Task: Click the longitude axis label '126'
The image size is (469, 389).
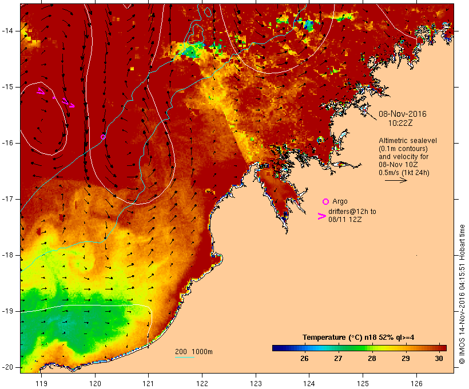Action: 416,384
